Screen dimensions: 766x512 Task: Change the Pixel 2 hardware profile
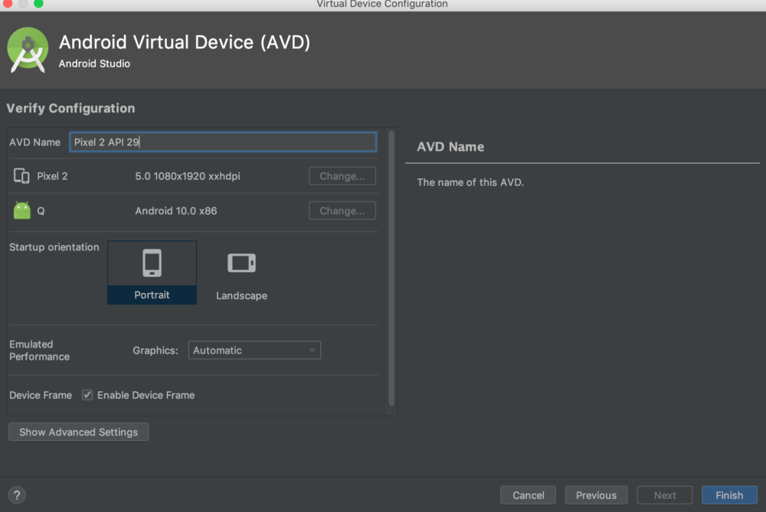342,176
